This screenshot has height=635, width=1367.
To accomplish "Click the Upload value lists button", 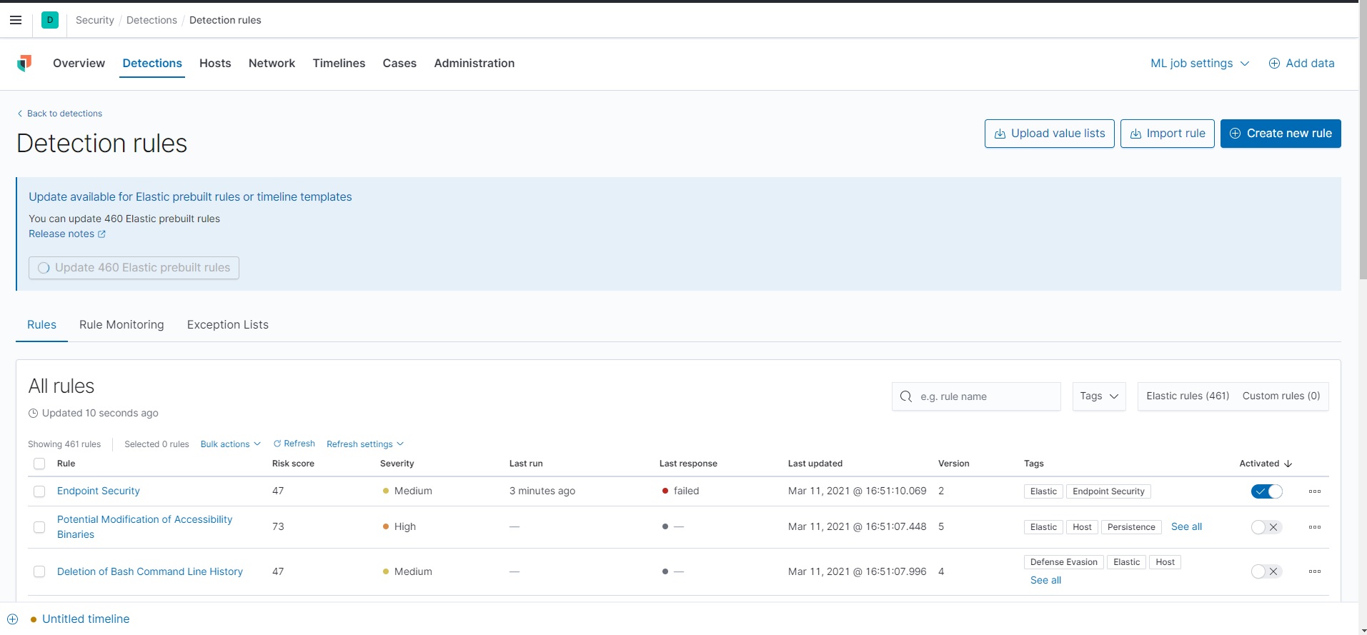I will click(x=1050, y=134).
